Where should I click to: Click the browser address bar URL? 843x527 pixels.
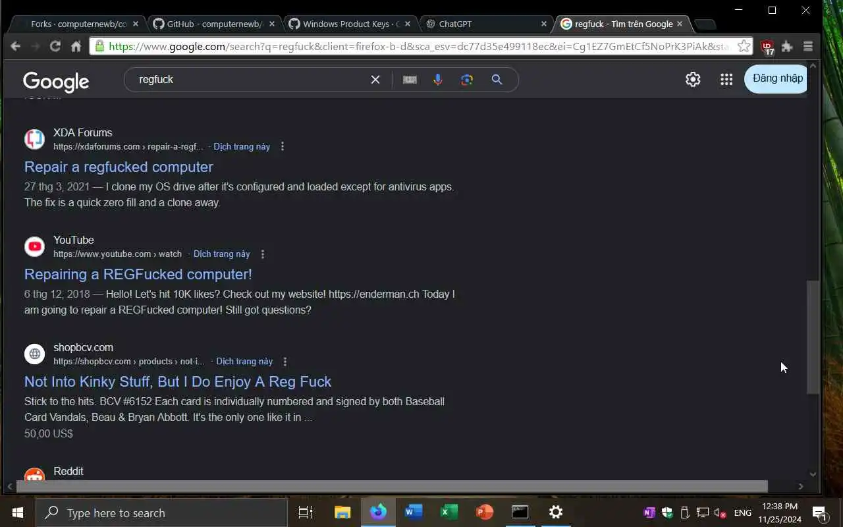tap(419, 46)
